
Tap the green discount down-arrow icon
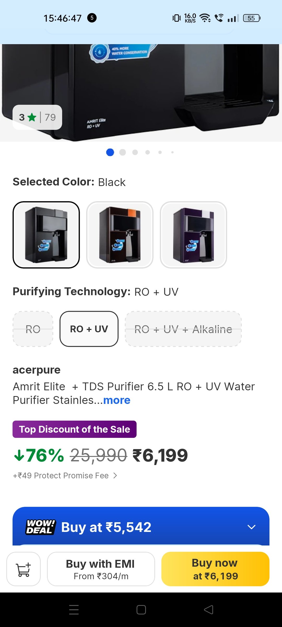coord(19,455)
